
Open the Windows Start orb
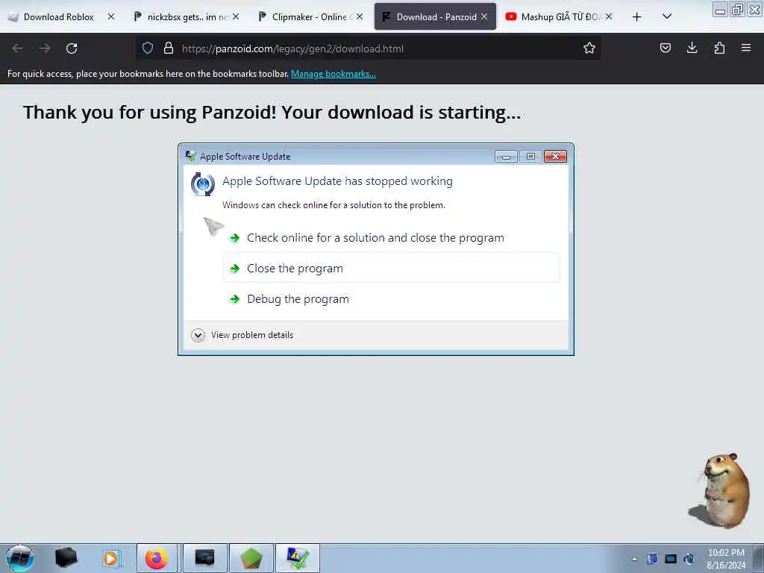[x=19, y=558]
